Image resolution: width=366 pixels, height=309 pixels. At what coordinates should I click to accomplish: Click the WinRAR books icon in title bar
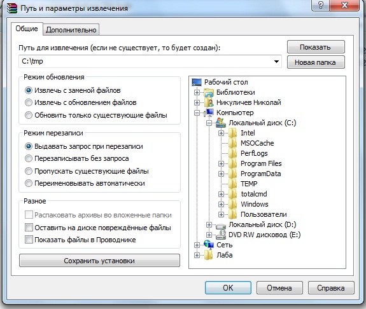coord(12,8)
